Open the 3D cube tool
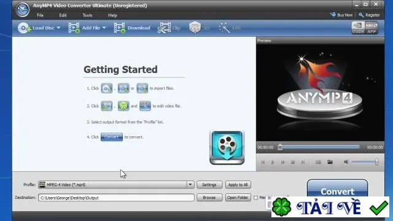The image size is (393, 221). 195,28
